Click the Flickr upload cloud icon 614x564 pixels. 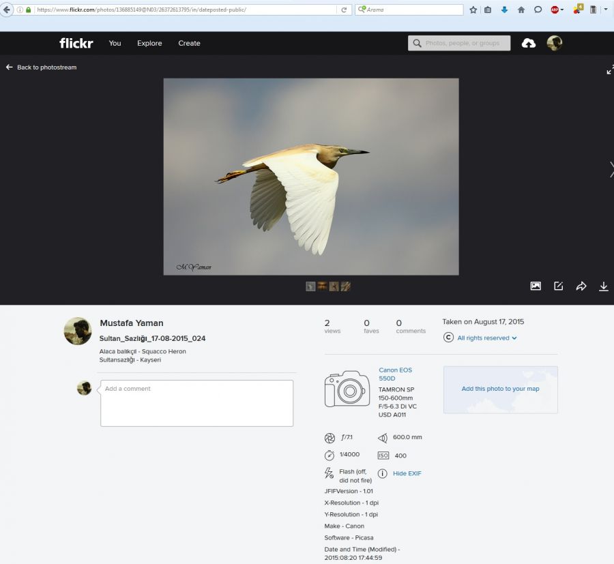(x=529, y=43)
